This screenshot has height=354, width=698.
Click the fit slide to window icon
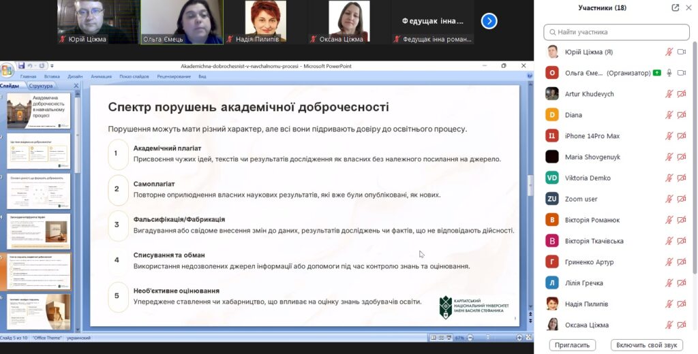[x=529, y=338]
